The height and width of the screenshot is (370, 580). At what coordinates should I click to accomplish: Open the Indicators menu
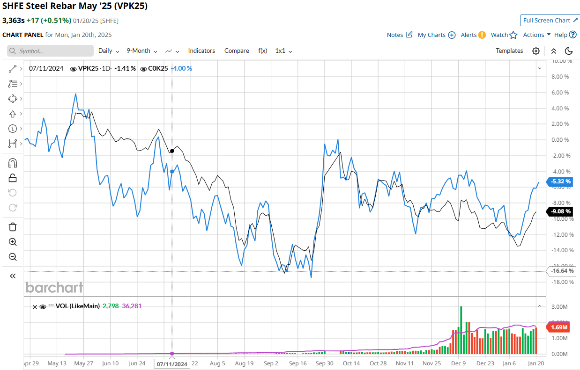[x=201, y=51]
